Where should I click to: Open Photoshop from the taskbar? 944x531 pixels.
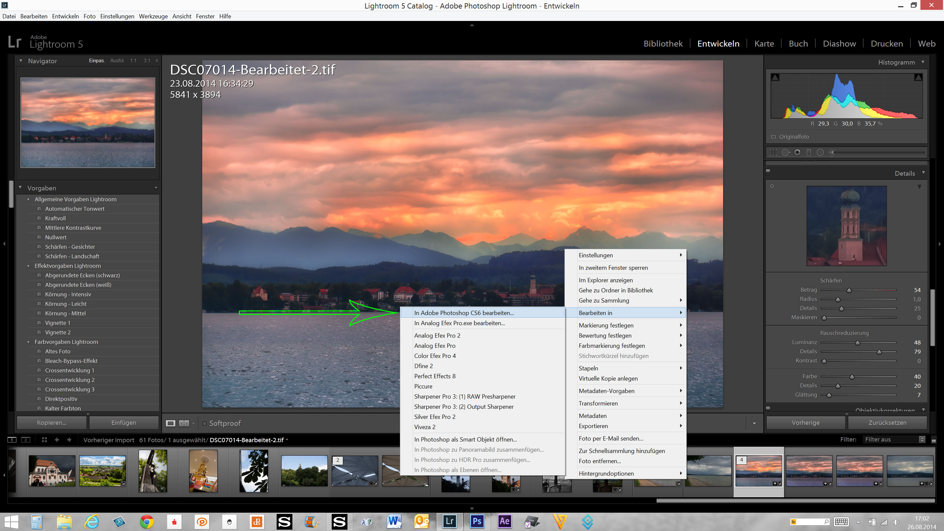click(477, 521)
